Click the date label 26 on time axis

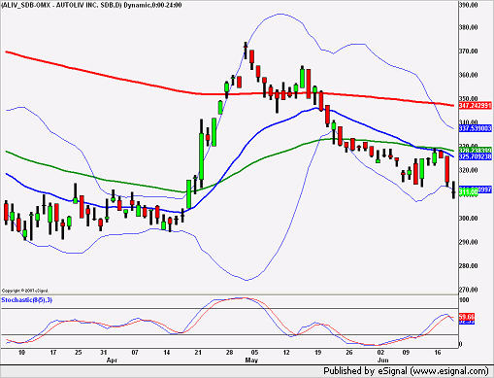349,353
